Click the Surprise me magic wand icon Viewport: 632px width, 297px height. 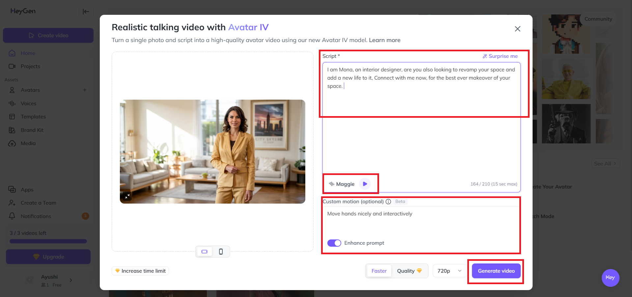[485, 56]
